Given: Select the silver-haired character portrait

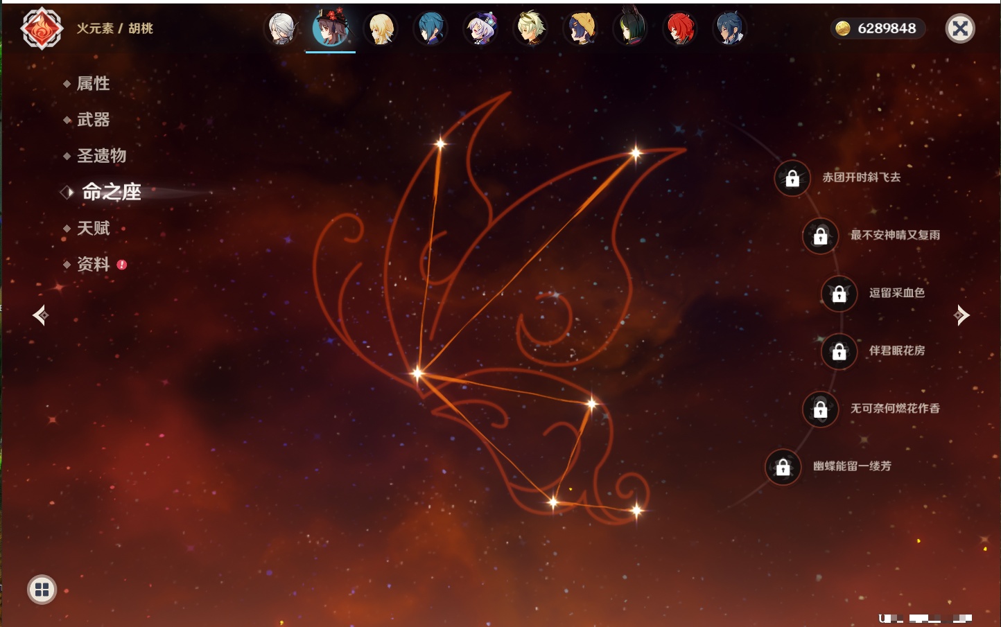Looking at the screenshot, I should coord(281,29).
